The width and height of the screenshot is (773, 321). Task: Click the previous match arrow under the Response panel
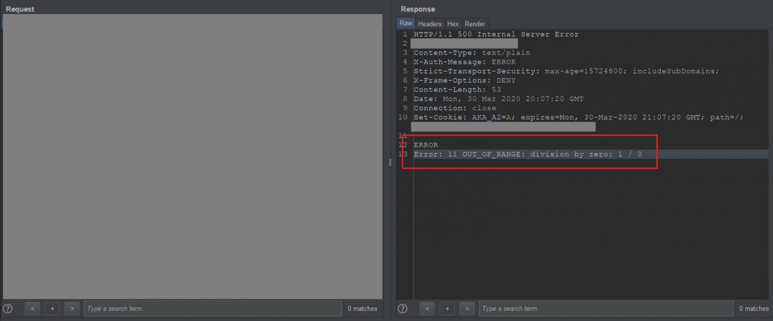427,308
